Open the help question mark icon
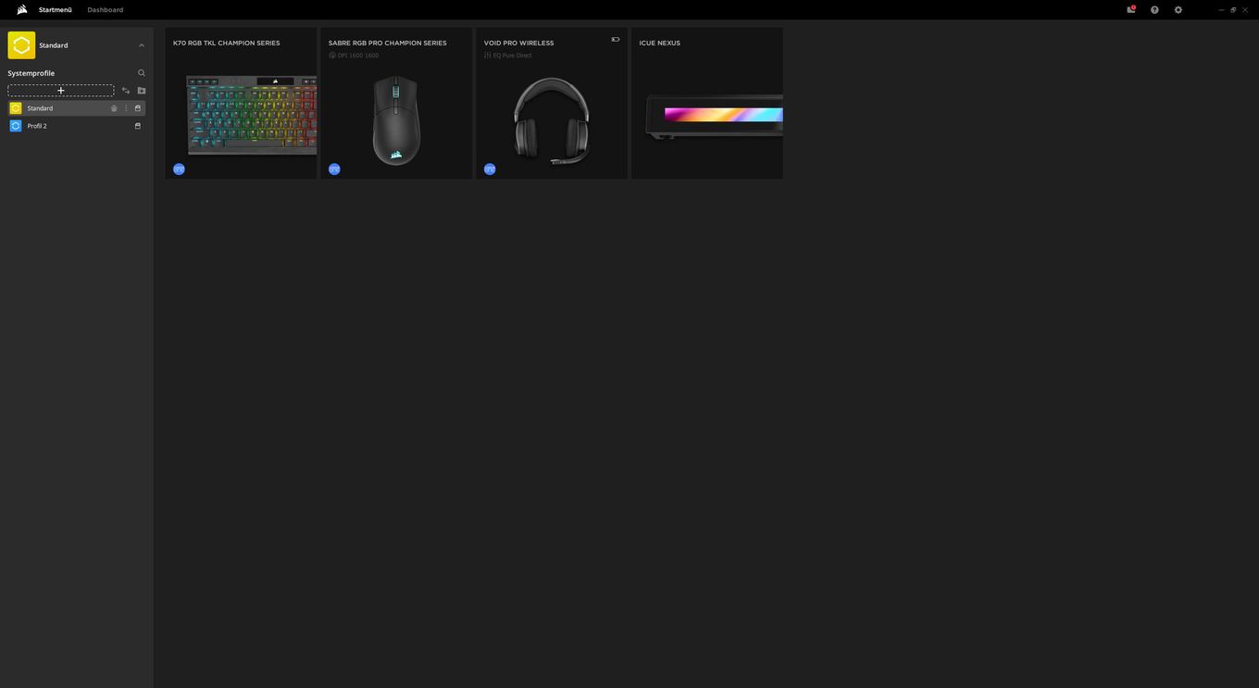Viewport: 1259px width, 688px height. 1154,9
